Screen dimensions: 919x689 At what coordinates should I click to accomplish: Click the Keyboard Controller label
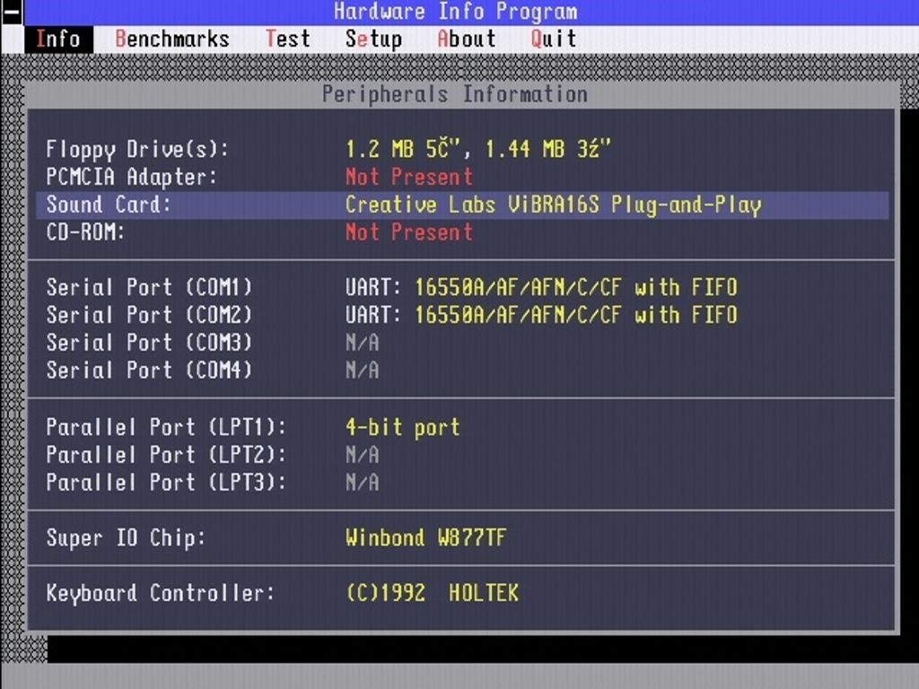click(x=160, y=593)
